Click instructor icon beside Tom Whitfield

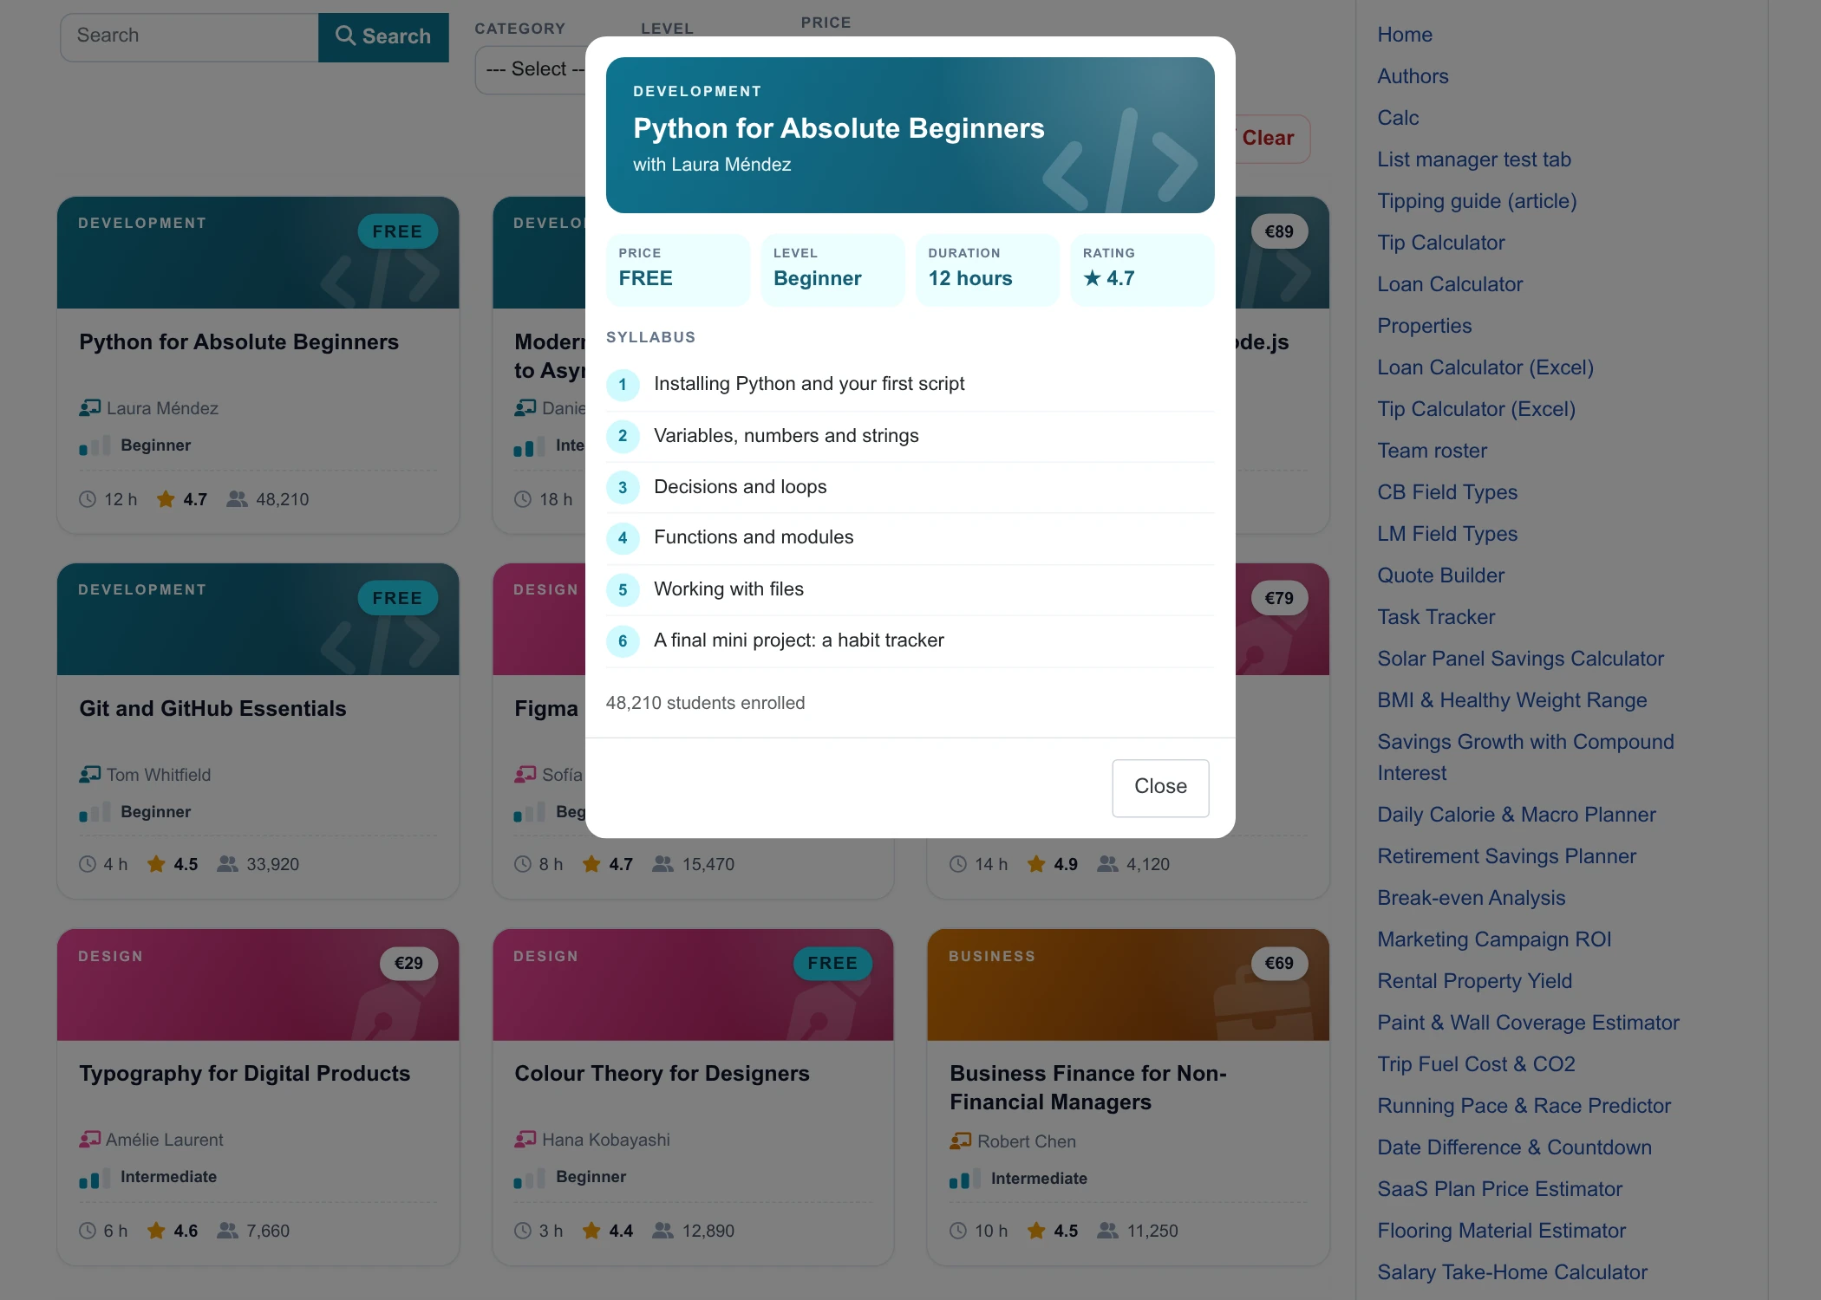(x=89, y=774)
